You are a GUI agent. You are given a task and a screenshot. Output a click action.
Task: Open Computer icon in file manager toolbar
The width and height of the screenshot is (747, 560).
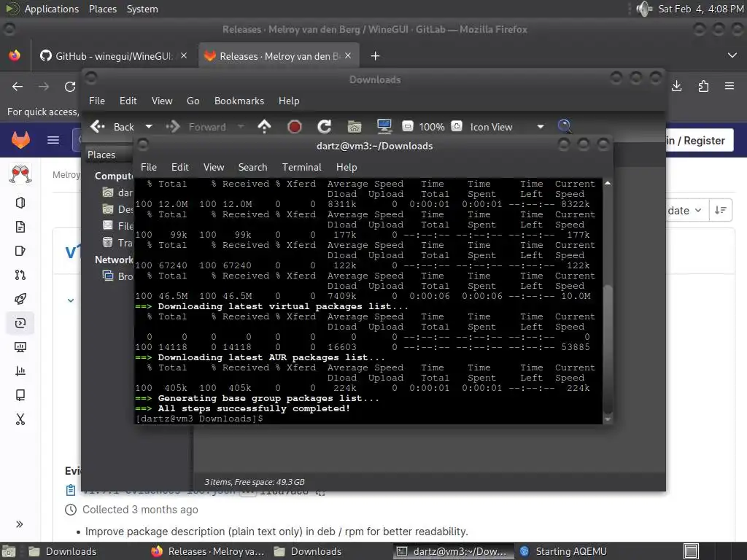pyautogui.click(x=384, y=126)
